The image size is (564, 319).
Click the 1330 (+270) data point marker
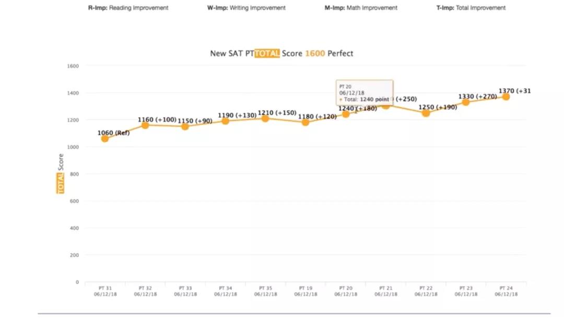click(466, 102)
